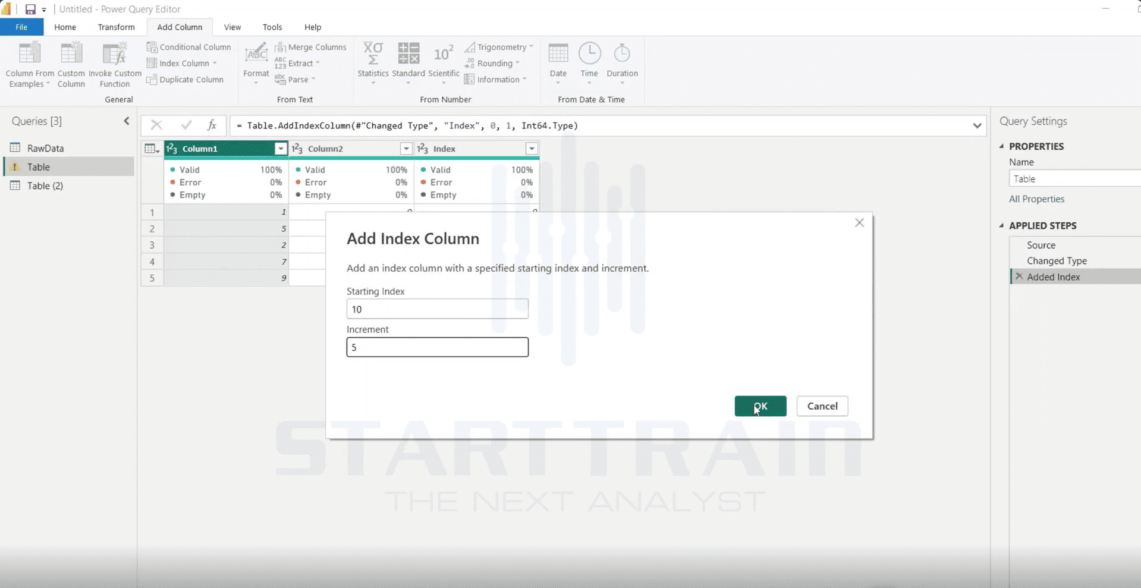Click the fx formula button

[x=212, y=125]
